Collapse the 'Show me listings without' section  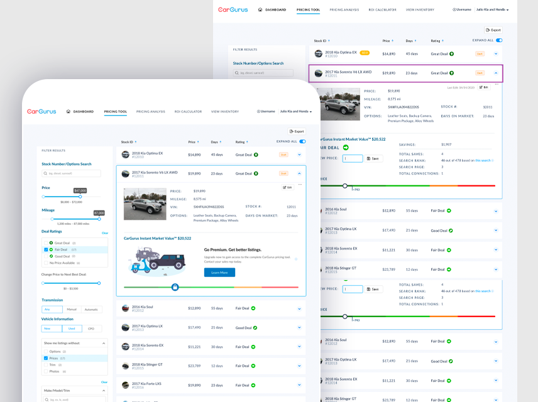coord(104,344)
